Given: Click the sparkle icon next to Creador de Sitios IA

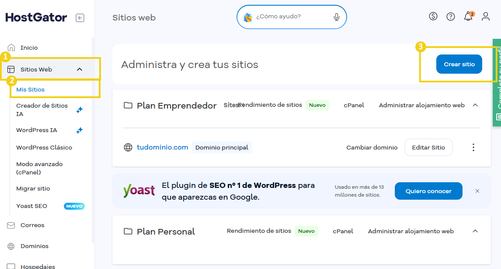Looking at the screenshot, I should pos(80,110).
